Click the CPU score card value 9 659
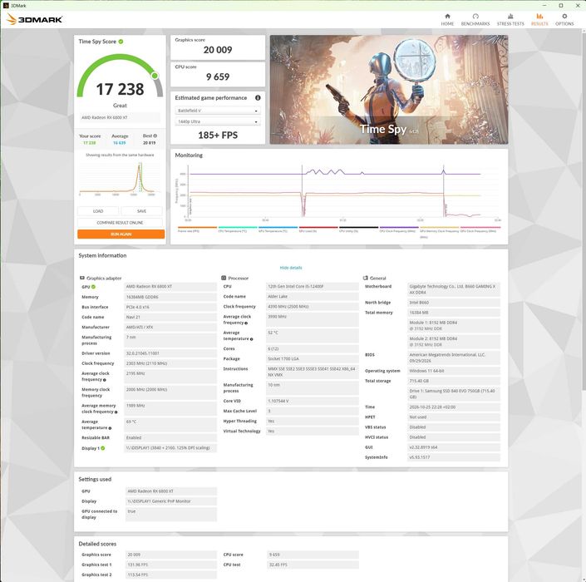 [x=218, y=76]
